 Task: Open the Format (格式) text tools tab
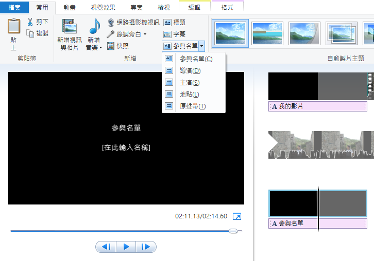tap(227, 8)
